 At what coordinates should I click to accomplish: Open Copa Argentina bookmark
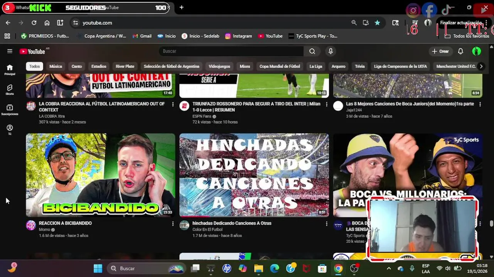[101, 36]
